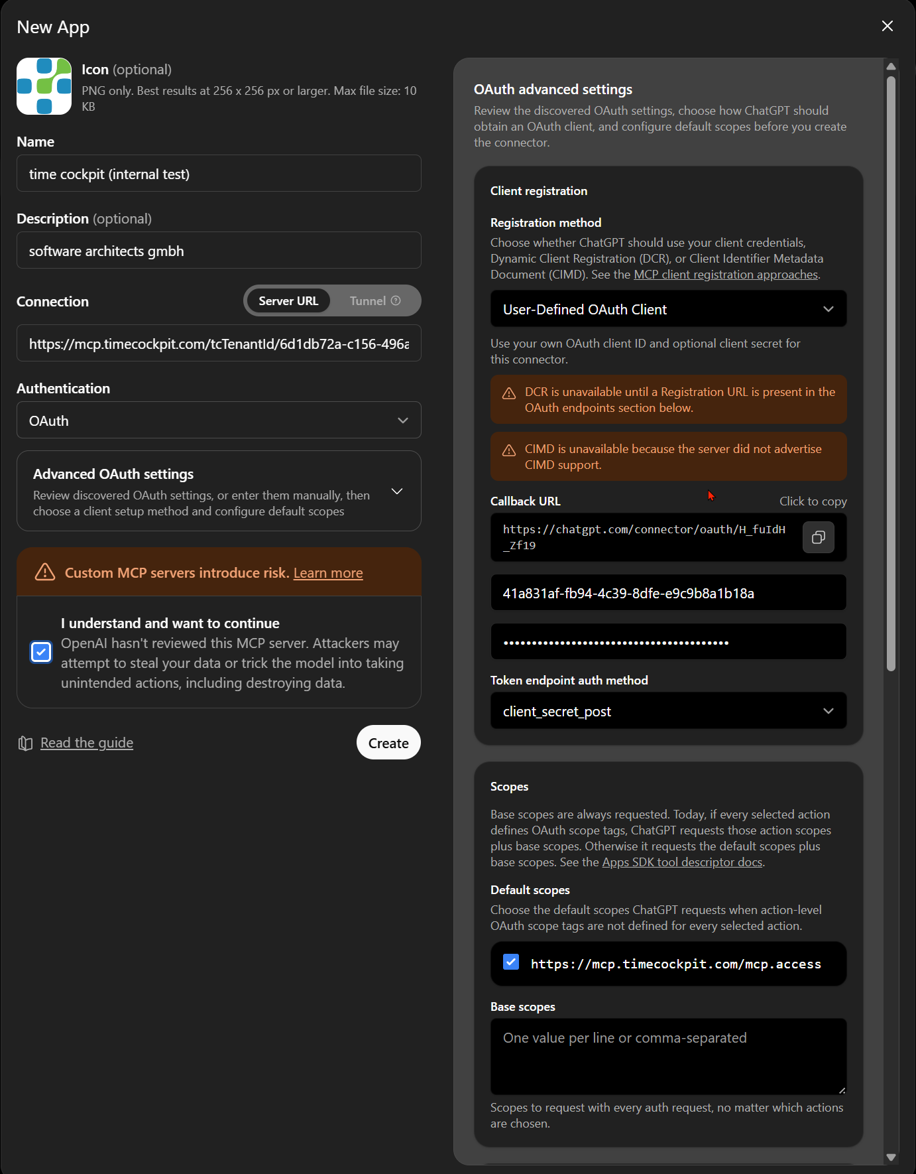Click the server URL input field
Screen dimensions: 916x1174
(219, 343)
